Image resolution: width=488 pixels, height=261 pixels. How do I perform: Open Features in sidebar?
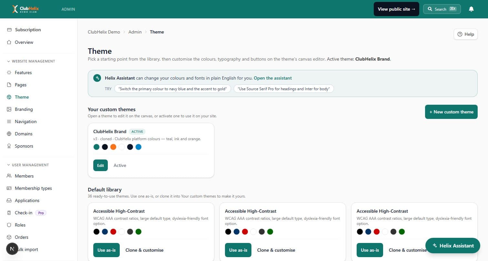coord(23,72)
